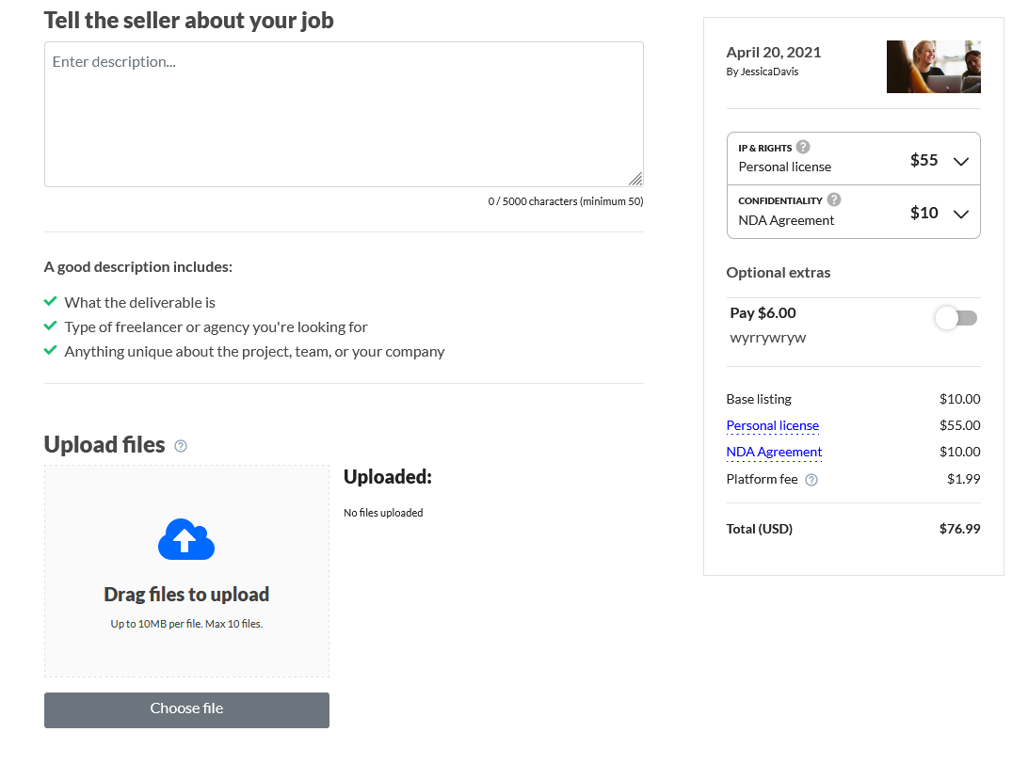Screen dimensions: 1028x764
Task: Click the green checkmark beside deliverable tip
Action: point(51,301)
